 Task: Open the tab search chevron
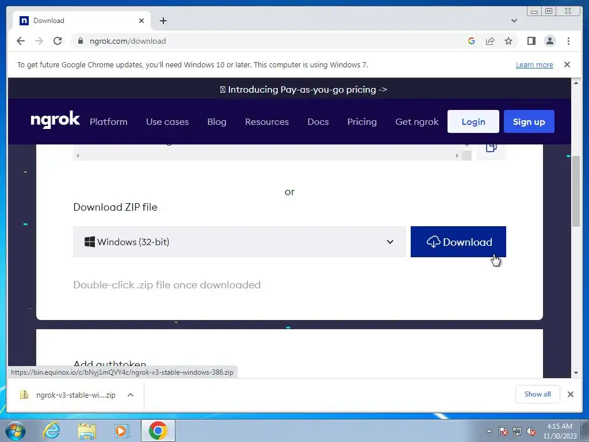(514, 21)
